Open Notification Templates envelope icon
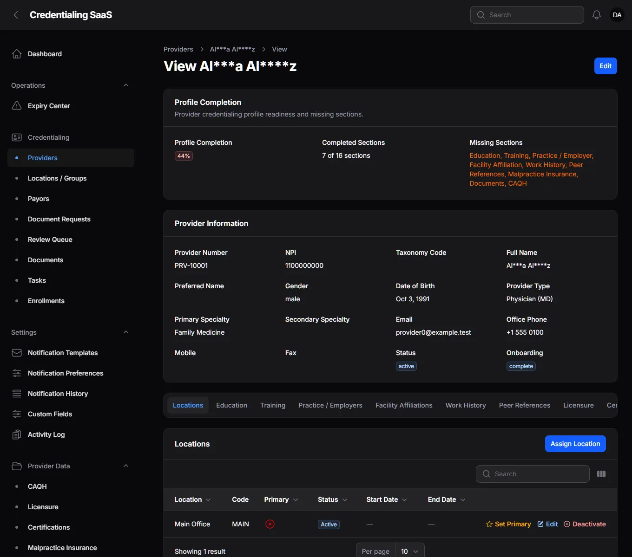This screenshot has height=557, width=632. (x=17, y=353)
